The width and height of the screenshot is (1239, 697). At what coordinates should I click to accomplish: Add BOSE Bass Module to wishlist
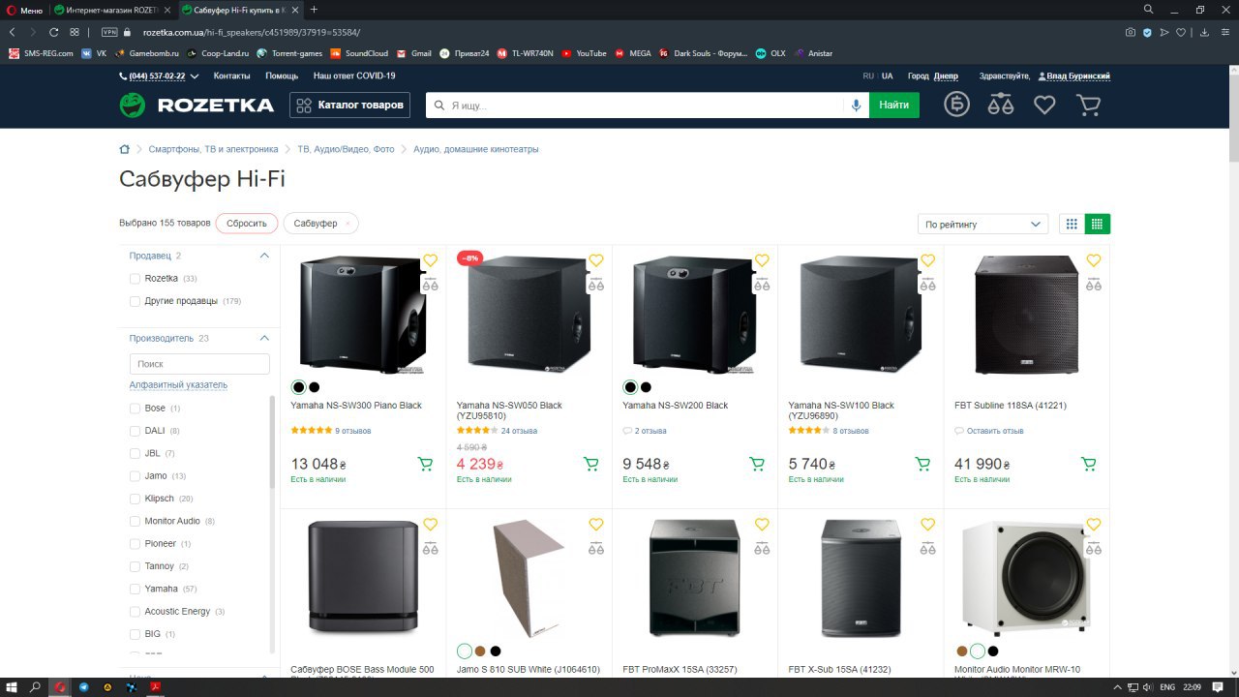click(x=431, y=525)
